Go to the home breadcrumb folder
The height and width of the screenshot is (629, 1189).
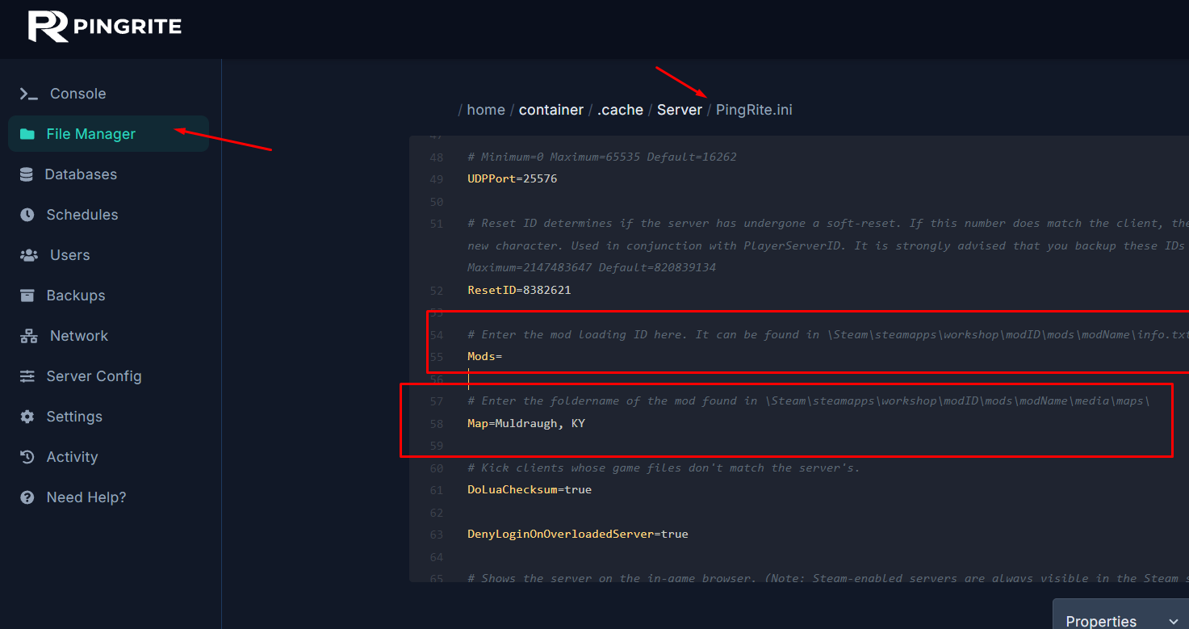point(485,110)
